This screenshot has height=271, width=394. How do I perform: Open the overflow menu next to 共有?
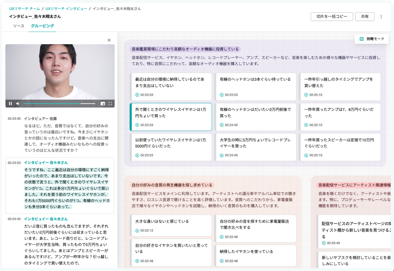(x=382, y=17)
